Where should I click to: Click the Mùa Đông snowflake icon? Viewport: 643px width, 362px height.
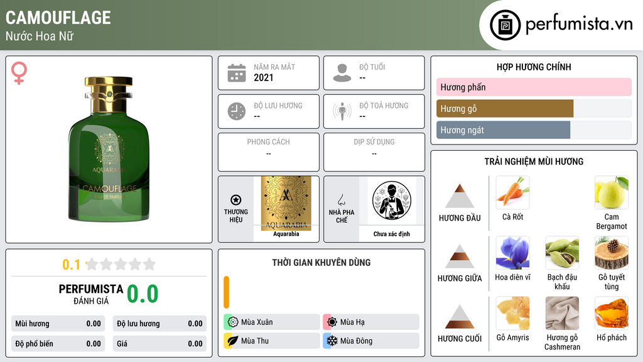(x=332, y=341)
